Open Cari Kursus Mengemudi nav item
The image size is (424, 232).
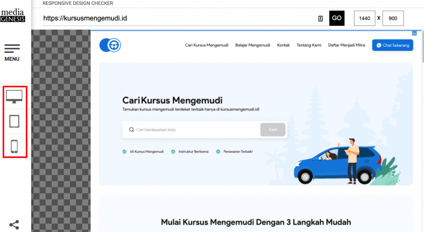[x=207, y=45]
